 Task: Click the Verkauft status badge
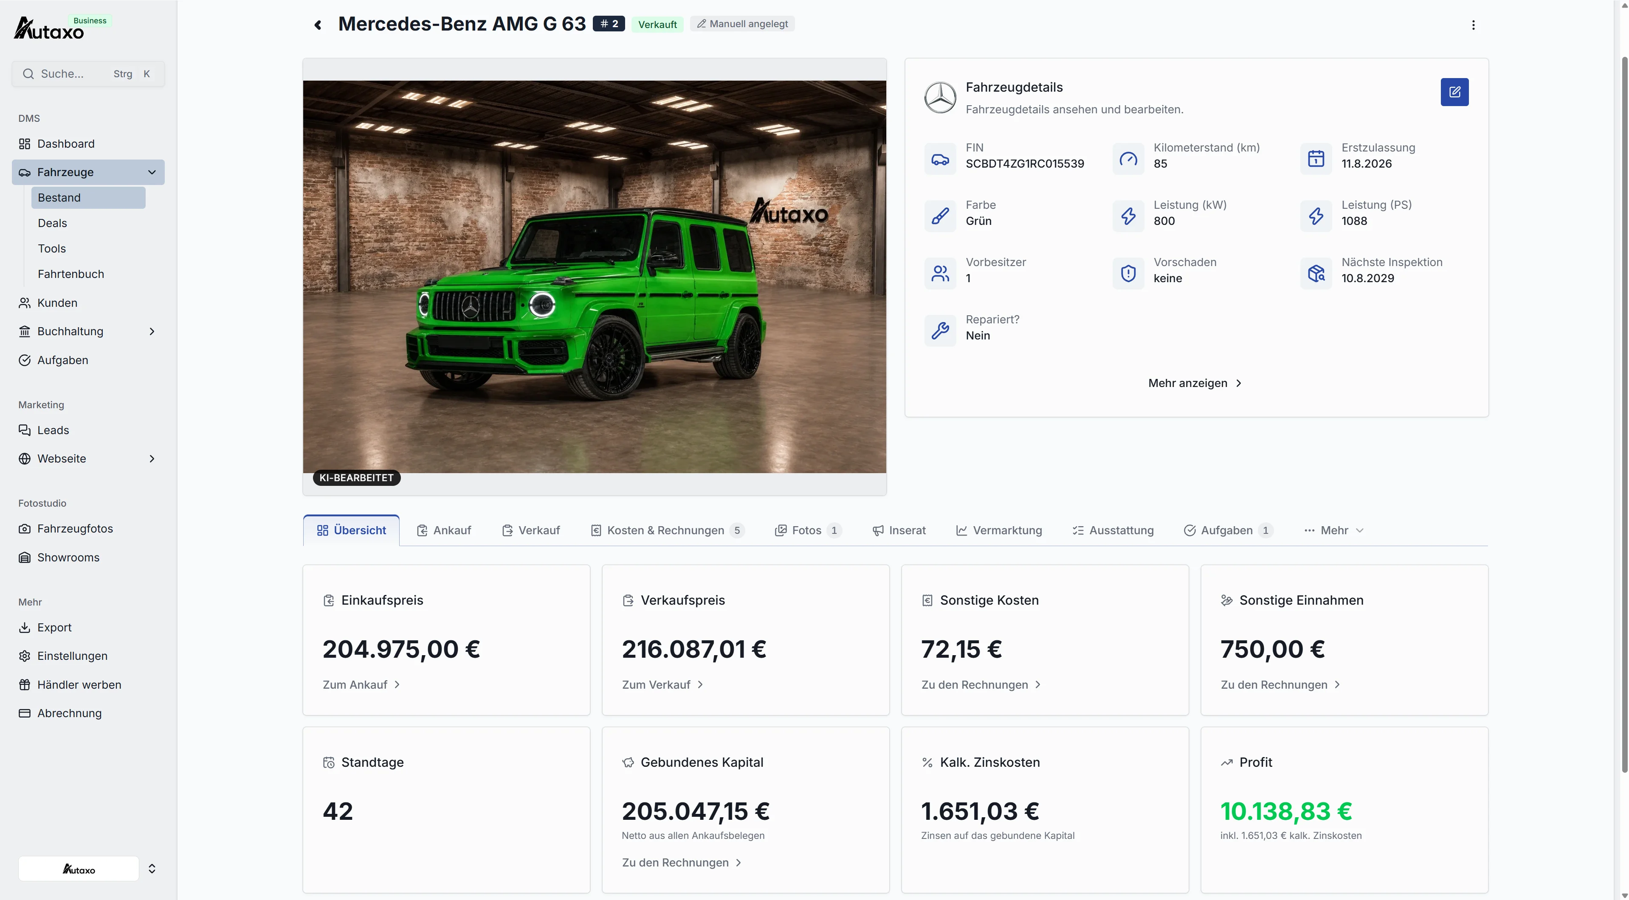tap(658, 25)
